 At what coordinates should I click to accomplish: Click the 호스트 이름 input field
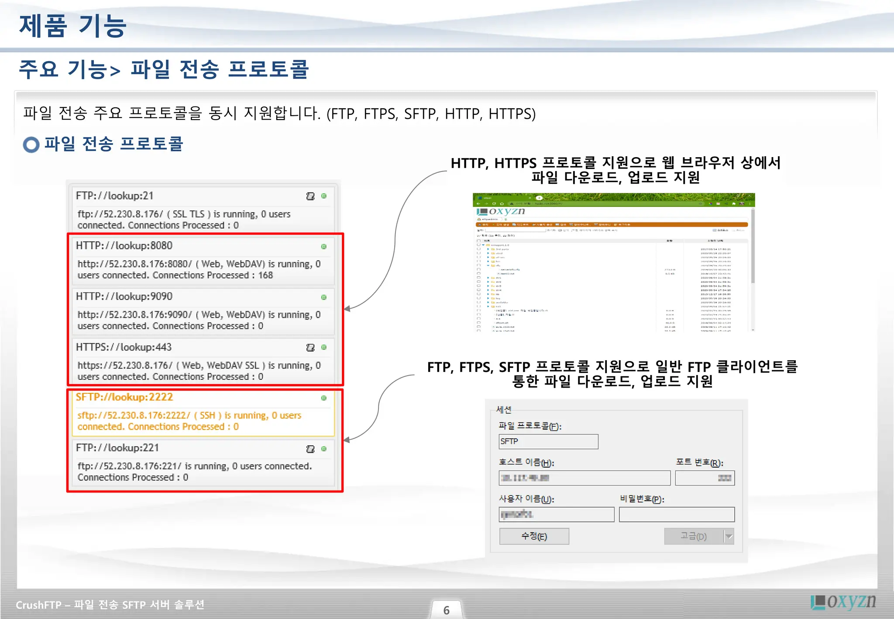pos(585,478)
